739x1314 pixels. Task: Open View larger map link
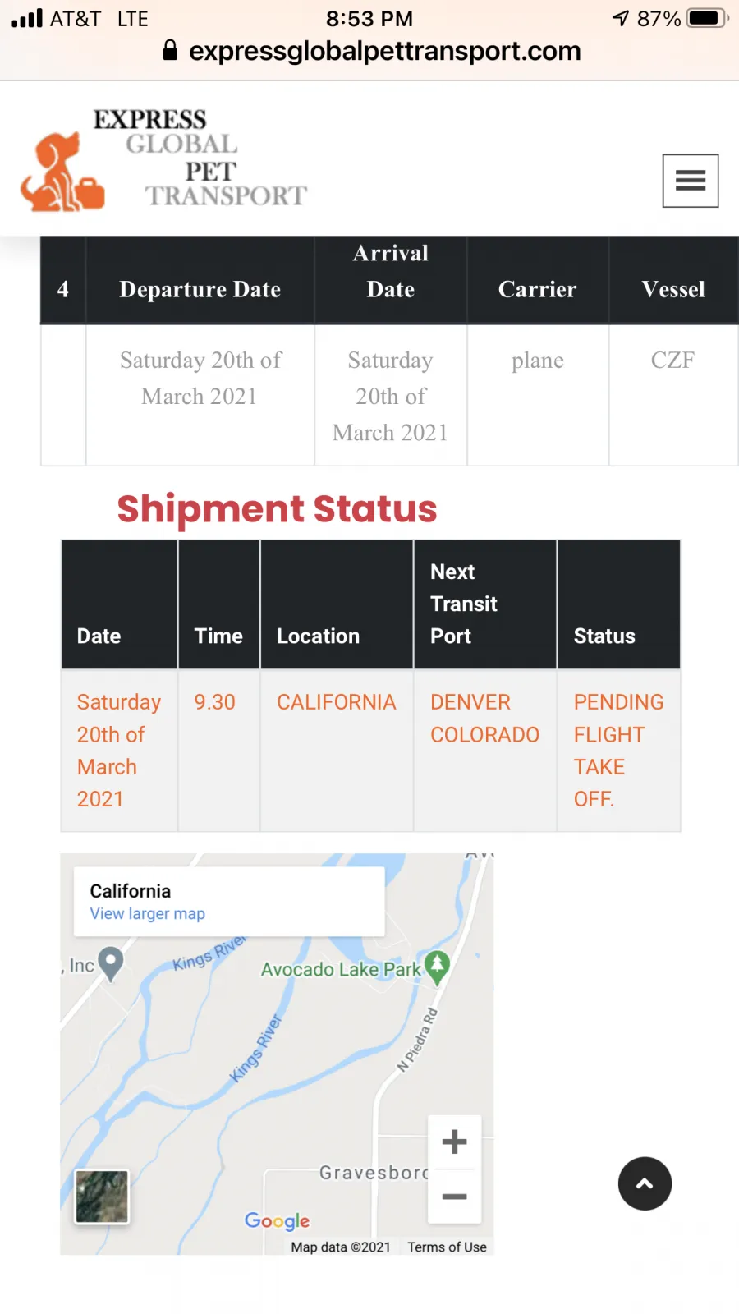(148, 913)
